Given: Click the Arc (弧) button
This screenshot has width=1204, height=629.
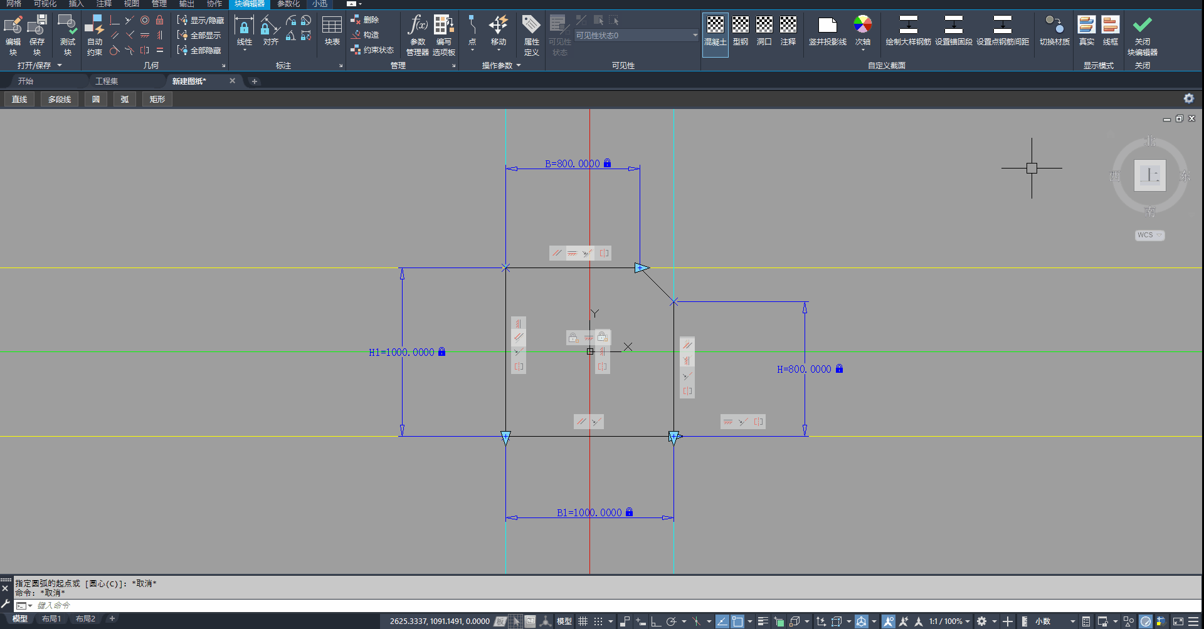Looking at the screenshot, I should point(125,99).
